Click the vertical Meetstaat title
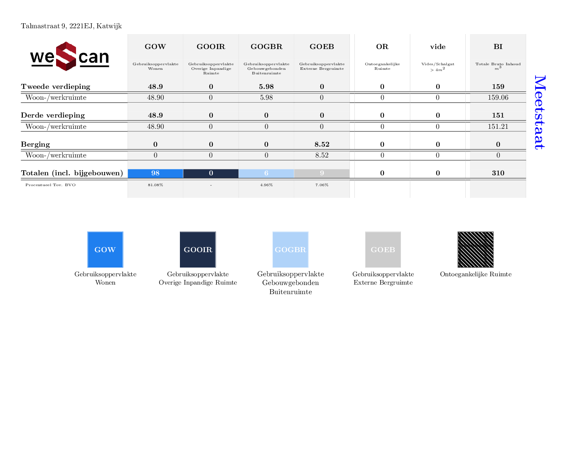The height and width of the screenshot is (452, 585). coord(539,112)
